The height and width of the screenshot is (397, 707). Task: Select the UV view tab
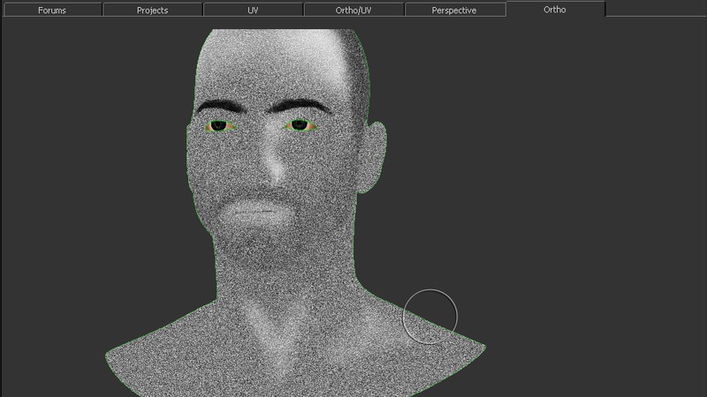coord(253,11)
